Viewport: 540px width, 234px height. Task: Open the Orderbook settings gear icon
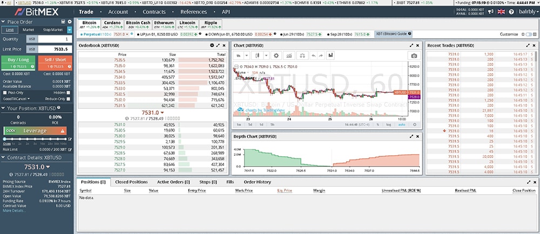[x=212, y=46]
